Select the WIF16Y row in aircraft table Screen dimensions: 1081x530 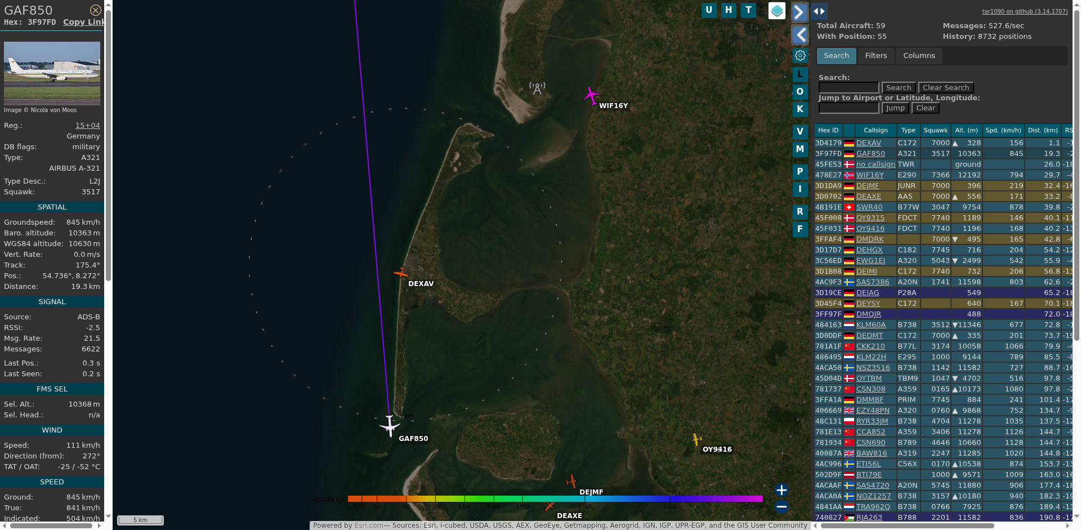click(943, 175)
